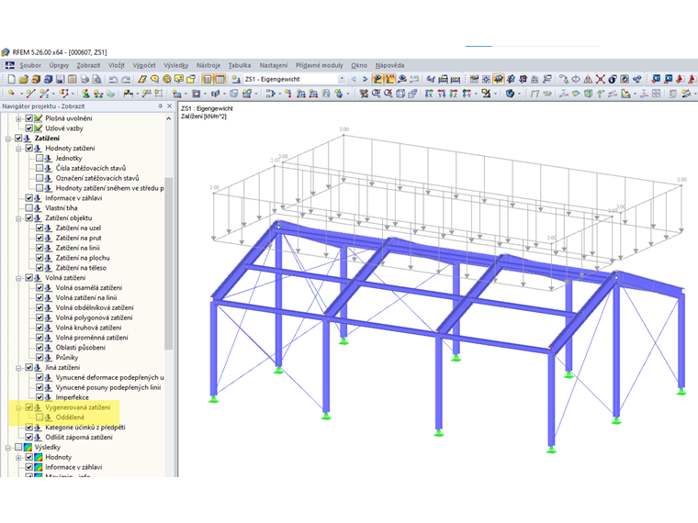The image size is (698, 523).
Task: Collapse Volná zatížení tree node
Action: point(18,277)
